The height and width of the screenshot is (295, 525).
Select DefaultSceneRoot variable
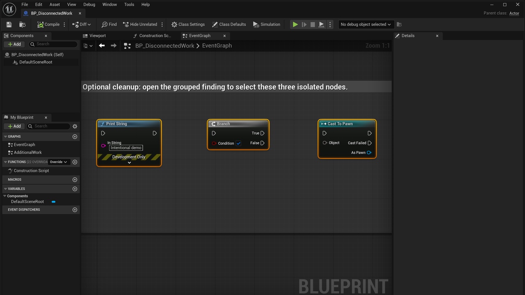(27, 202)
